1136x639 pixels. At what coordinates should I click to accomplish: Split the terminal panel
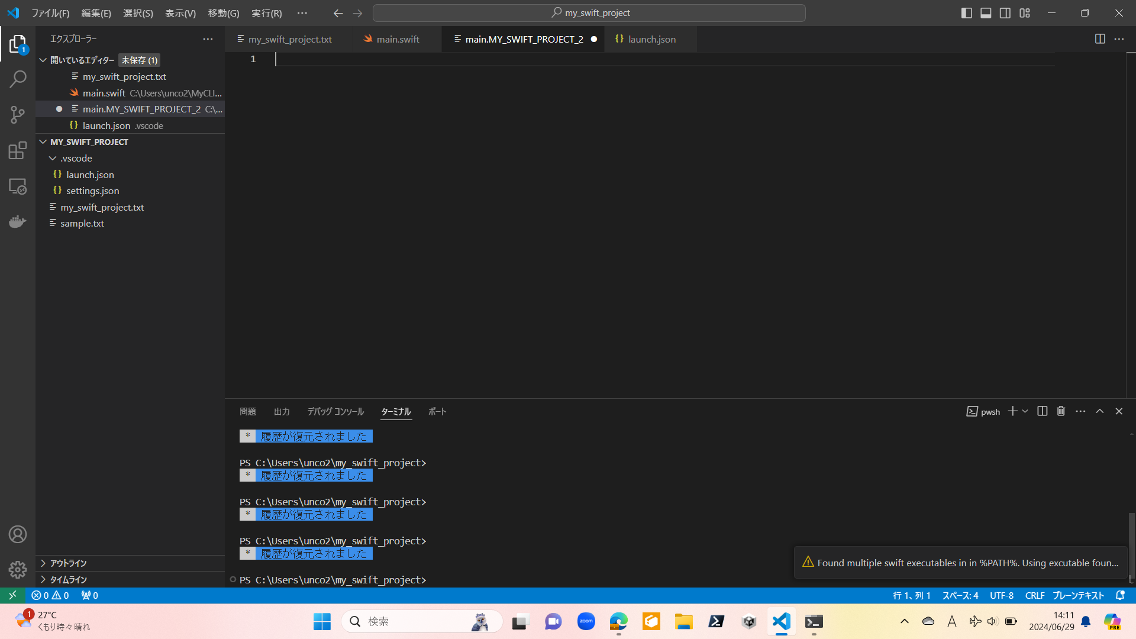point(1043,411)
